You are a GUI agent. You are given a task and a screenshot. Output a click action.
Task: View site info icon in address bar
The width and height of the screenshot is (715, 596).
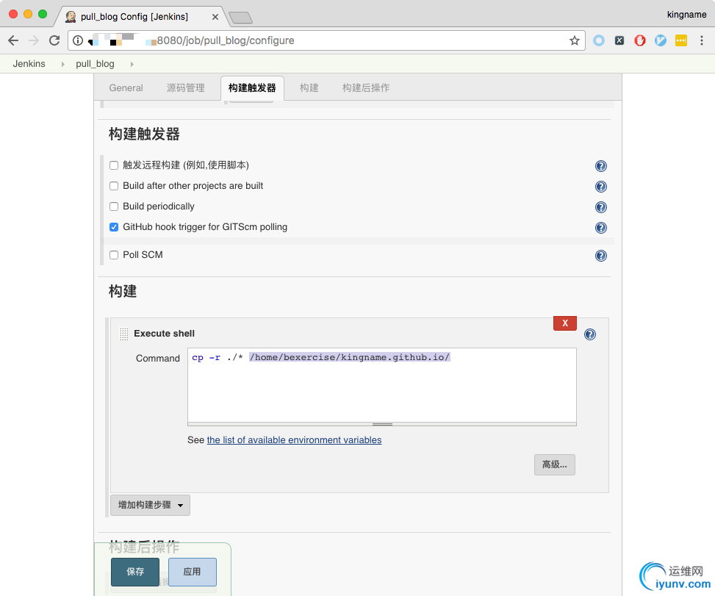click(78, 40)
